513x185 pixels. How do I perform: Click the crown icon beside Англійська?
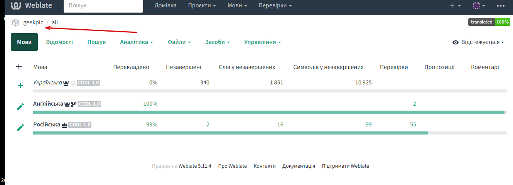pyautogui.click(x=67, y=104)
